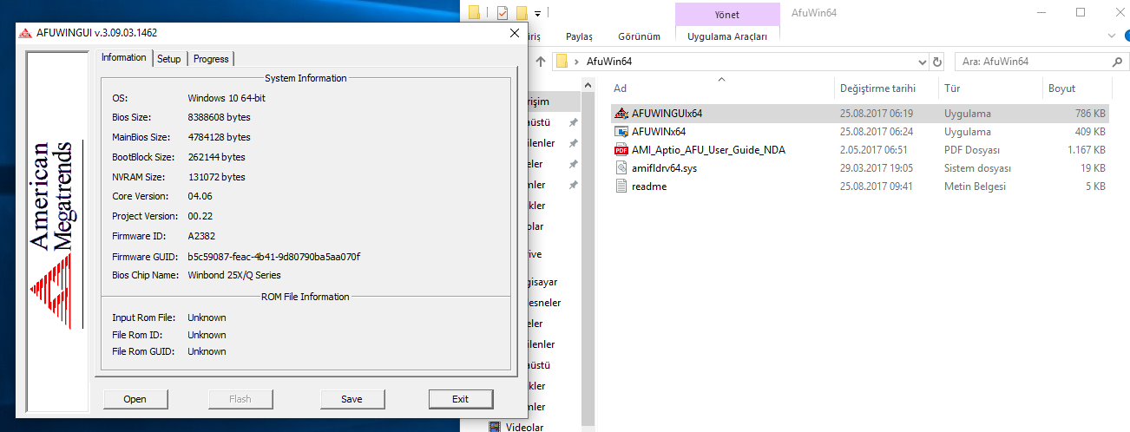The height and width of the screenshot is (432, 1130).
Task: Expand the address bar history dropdown
Action: (923, 62)
